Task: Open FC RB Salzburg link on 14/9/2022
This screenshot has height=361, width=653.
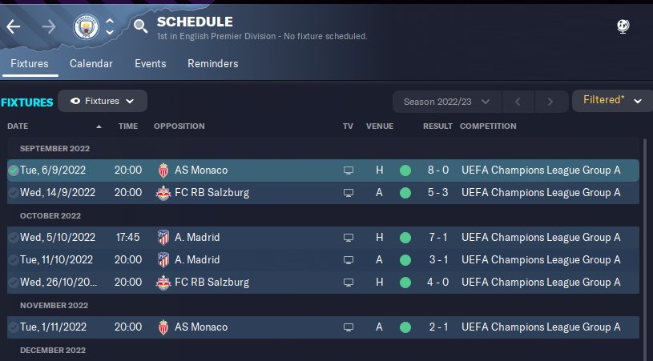Action: [x=212, y=193]
